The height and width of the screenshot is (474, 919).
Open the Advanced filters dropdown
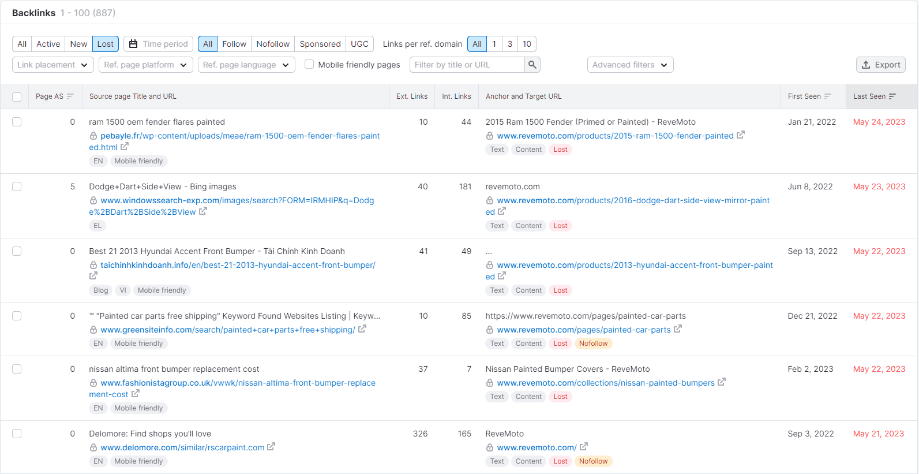[x=630, y=65]
